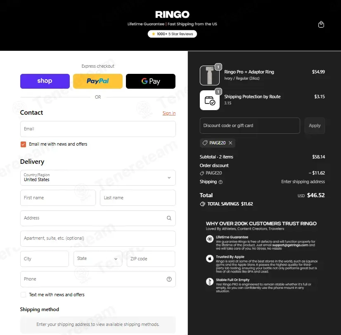Expand the State dropdown

98,259
